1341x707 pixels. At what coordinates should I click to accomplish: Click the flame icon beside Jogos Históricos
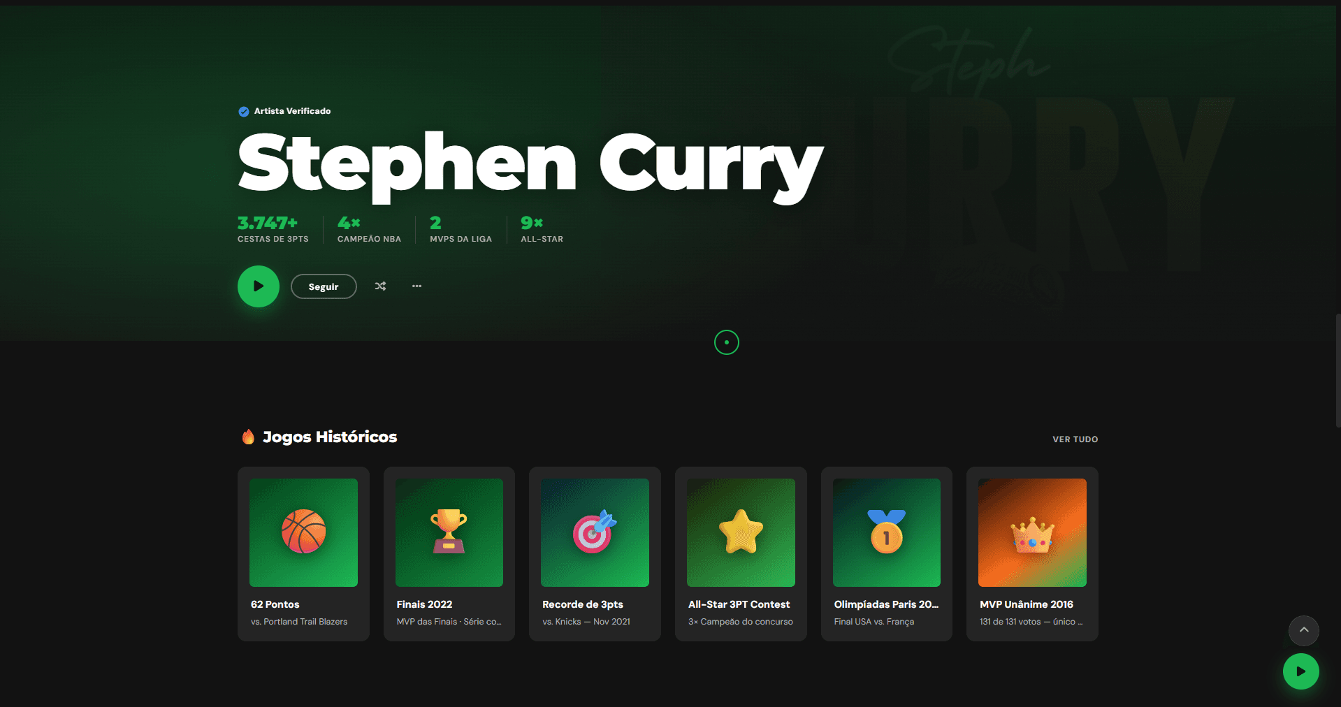click(x=248, y=437)
